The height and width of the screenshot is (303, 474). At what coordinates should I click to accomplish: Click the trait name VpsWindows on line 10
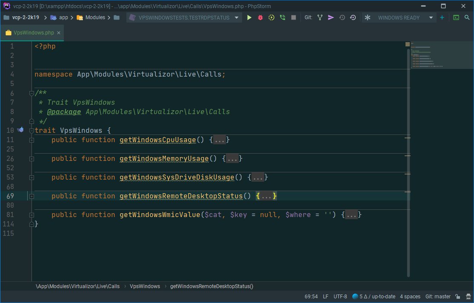click(x=81, y=131)
